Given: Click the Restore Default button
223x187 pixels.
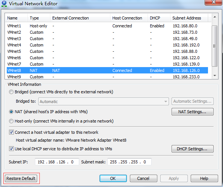Looking at the screenshot, I should pyautogui.click(x=21, y=178).
